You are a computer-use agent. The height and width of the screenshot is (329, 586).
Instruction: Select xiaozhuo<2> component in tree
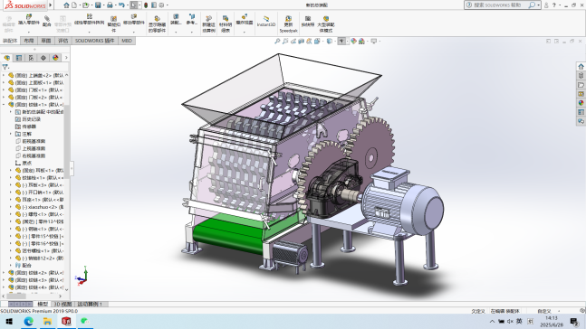(39, 207)
